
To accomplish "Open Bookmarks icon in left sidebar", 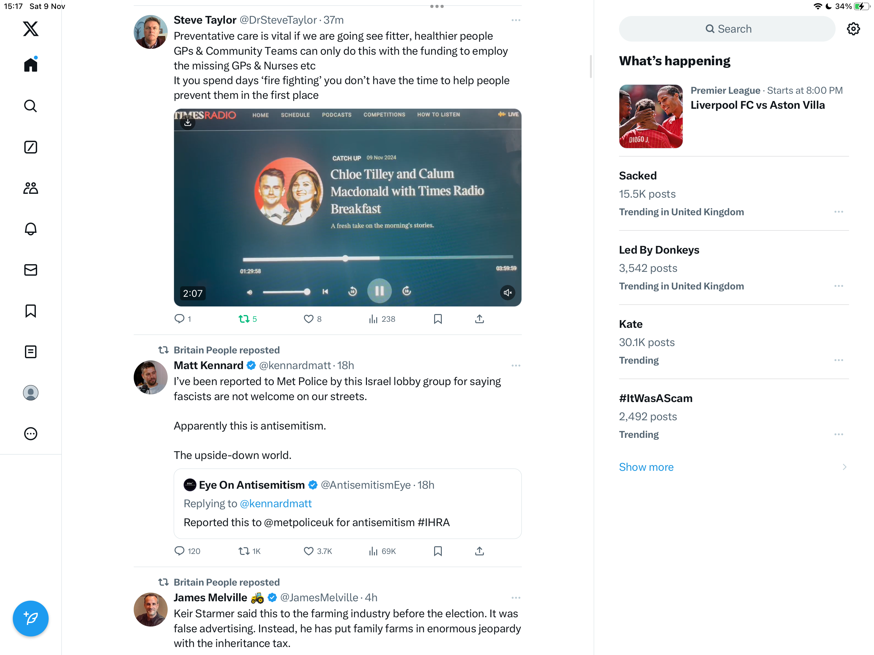I will (x=30, y=311).
